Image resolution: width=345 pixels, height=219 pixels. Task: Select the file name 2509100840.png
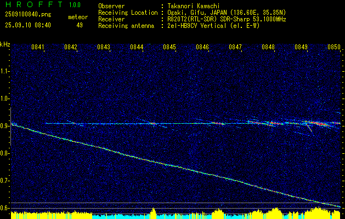click(28, 15)
